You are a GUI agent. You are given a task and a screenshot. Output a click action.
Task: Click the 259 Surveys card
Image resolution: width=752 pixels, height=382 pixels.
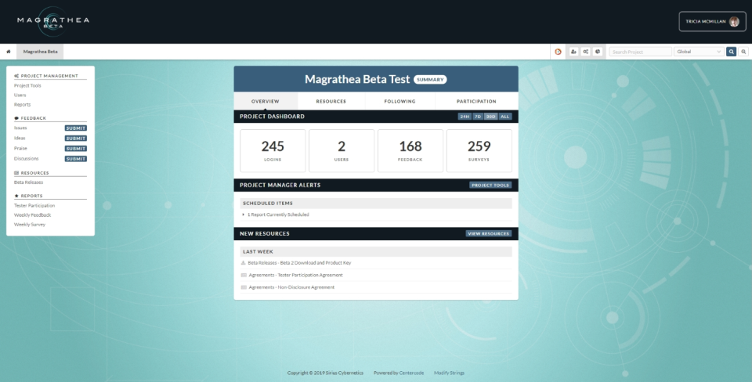[479, 150]
